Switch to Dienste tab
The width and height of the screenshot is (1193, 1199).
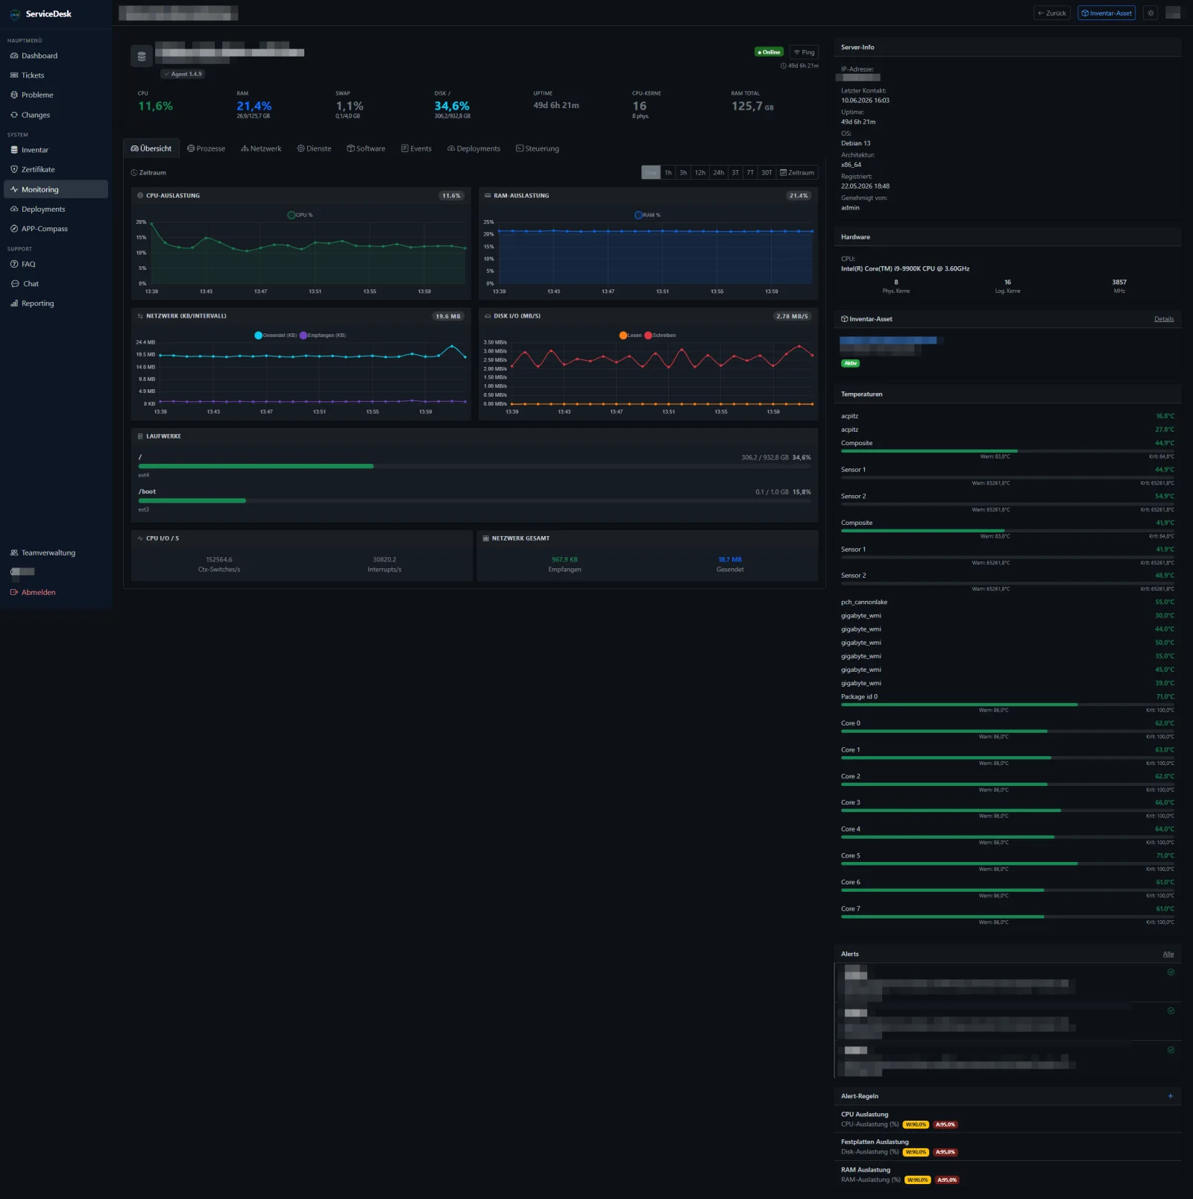[314, 148]
